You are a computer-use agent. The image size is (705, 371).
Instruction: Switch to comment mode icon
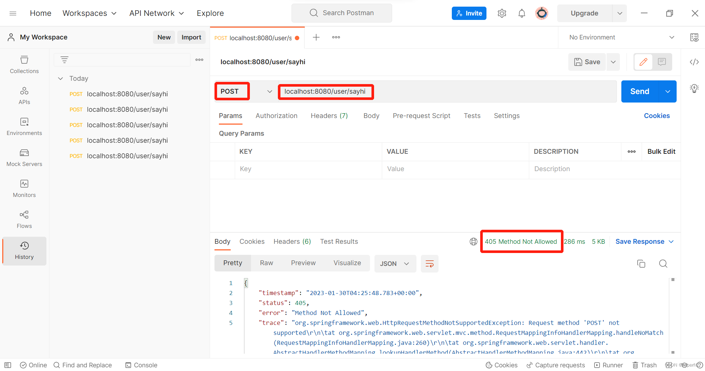pyautogui.click(x=662, y=62)
